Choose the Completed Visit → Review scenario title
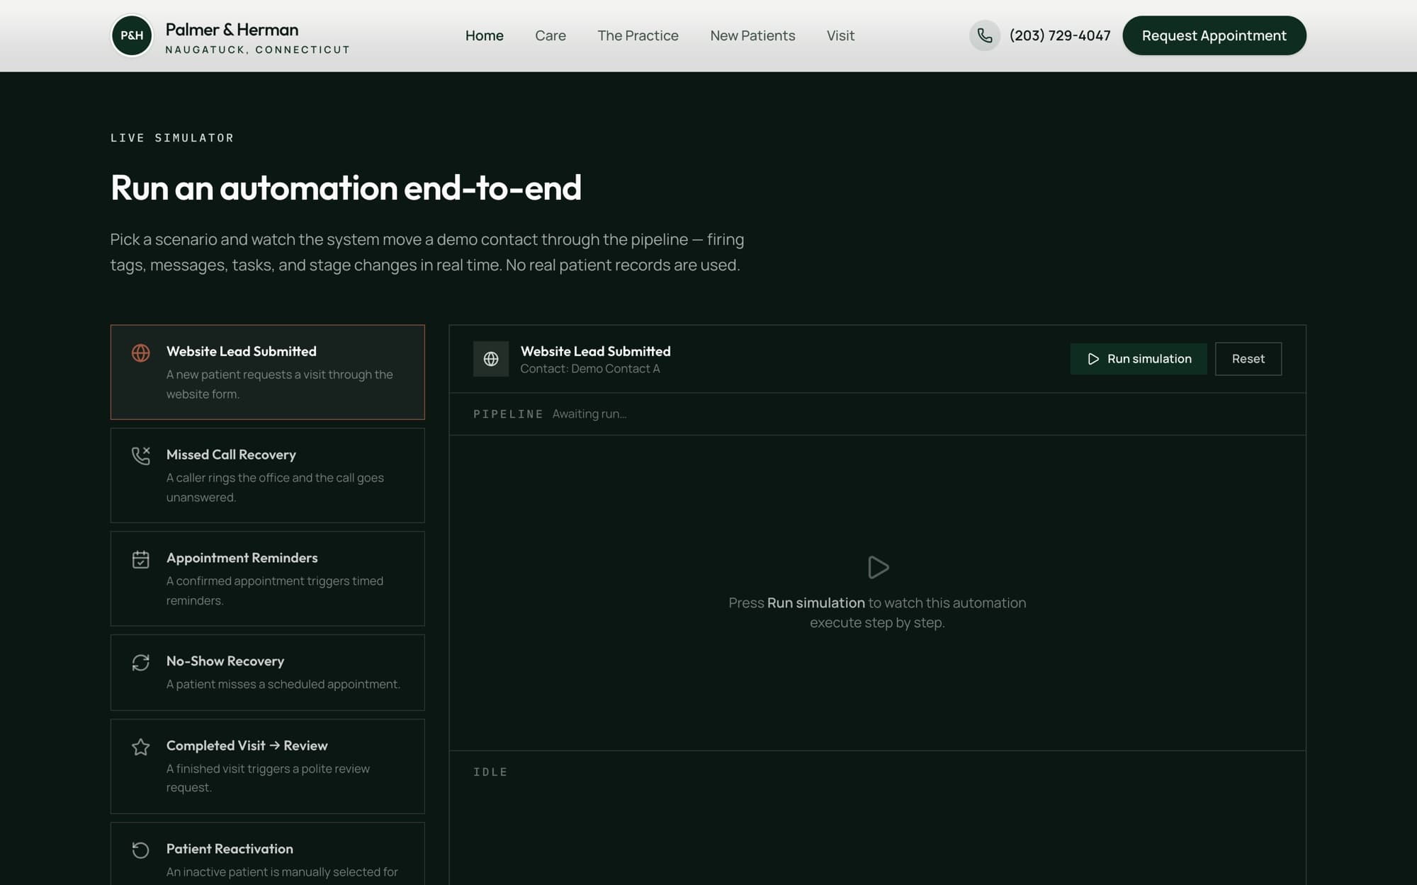Viewport: 1417px width, 885px height. pos(247,746)
